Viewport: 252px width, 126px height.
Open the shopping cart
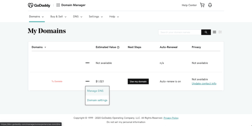coord(202,5)
